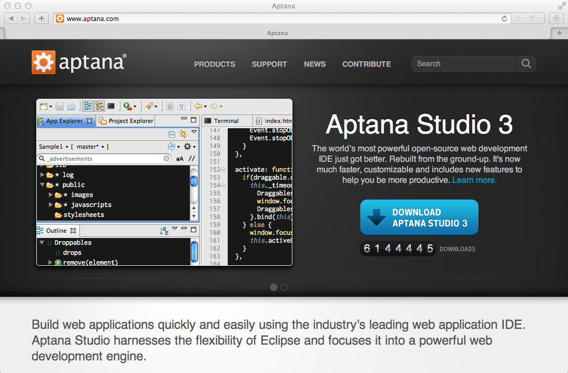The height and width of the screenshot is (373, 568).
Task: Click the gear icon in App Explorer
Action: [x=187, y=146]
